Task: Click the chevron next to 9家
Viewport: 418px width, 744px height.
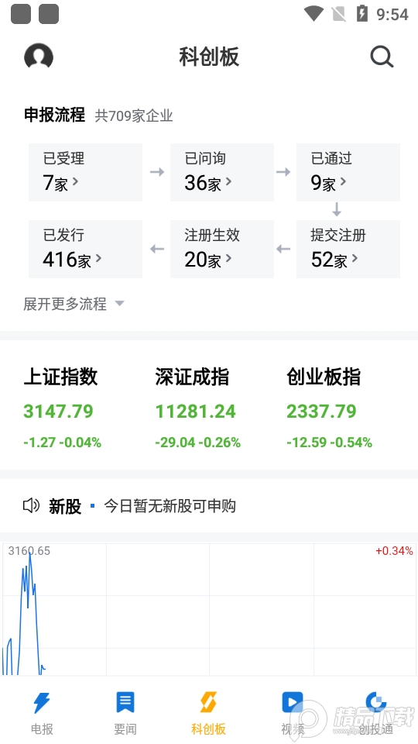Action: (x=343, y=181)
